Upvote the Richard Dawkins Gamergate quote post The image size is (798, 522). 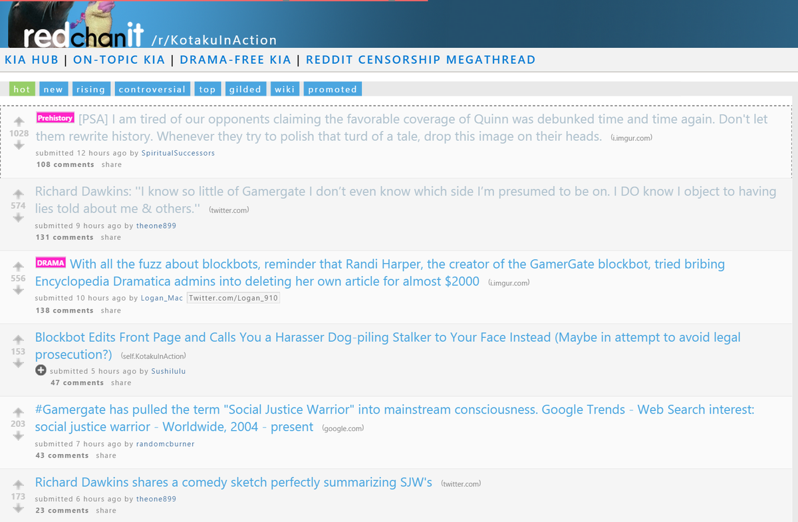tap(19, 193)
